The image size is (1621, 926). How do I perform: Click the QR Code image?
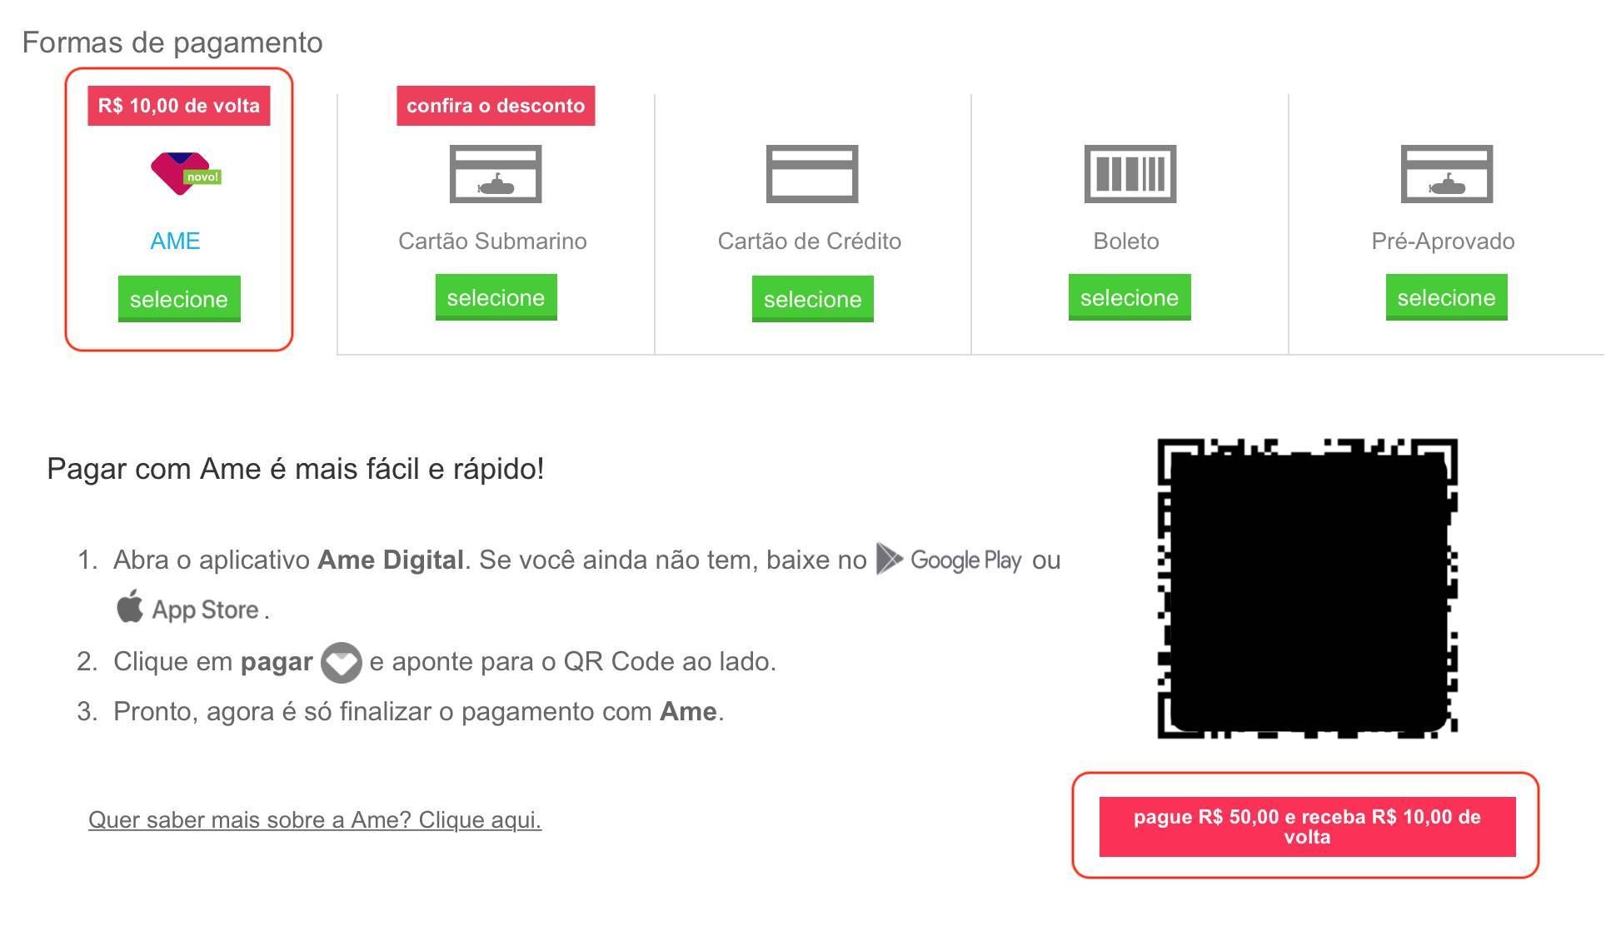pos(1307,589)
